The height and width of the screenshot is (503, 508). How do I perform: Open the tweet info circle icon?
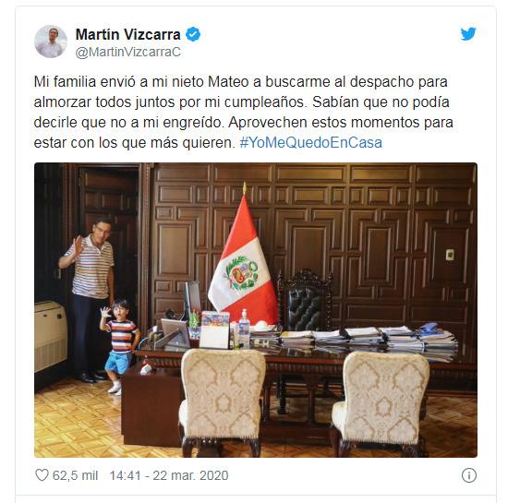469,475
